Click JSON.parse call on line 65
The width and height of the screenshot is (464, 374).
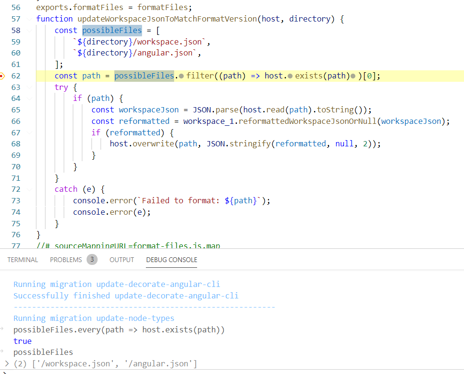215,110
